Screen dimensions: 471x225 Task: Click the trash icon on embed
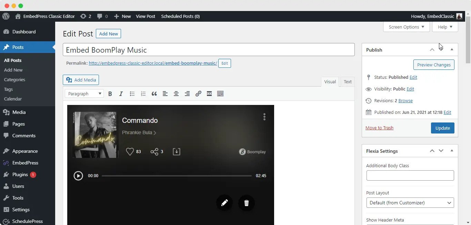pos(247,203)
